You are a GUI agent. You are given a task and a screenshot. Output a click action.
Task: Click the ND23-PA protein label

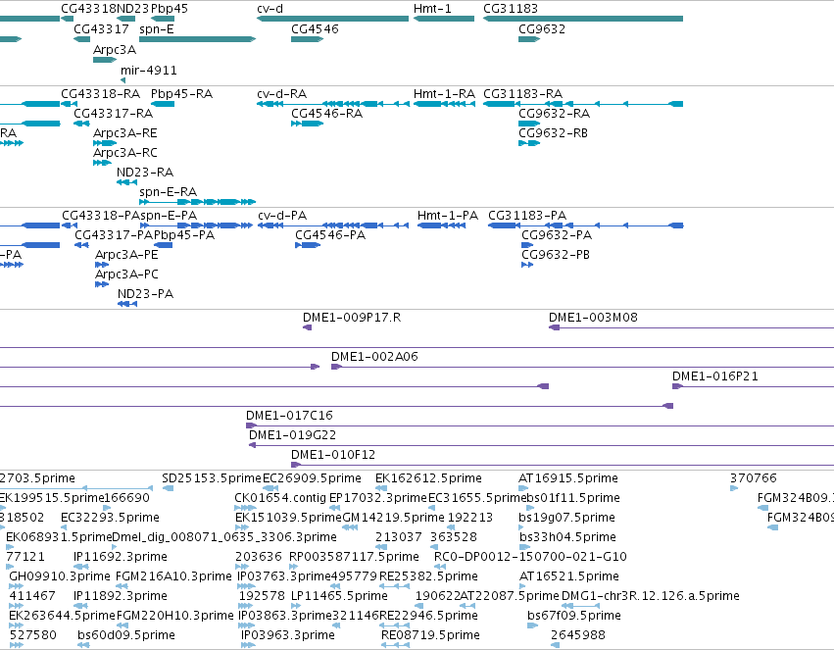[145, 293]
